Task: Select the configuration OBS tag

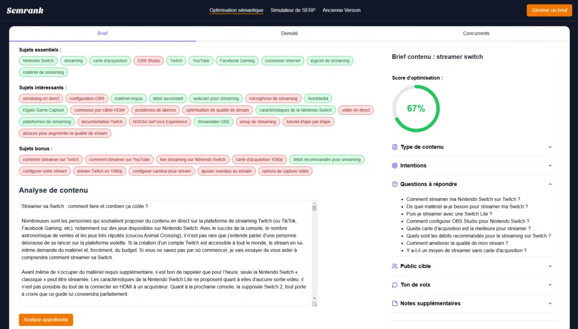Action: 87,99
